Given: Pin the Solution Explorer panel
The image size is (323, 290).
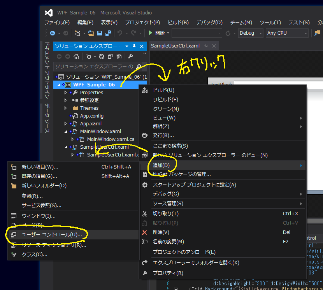Looking at the screenshot, I should [134, 46].
